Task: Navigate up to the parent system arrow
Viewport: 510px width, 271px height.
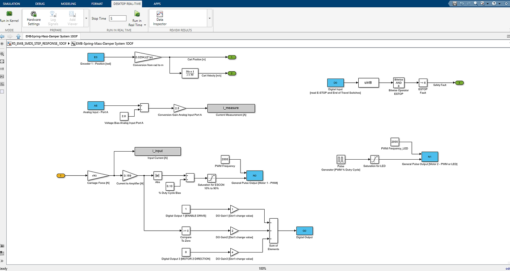Action: coord(18,36)
